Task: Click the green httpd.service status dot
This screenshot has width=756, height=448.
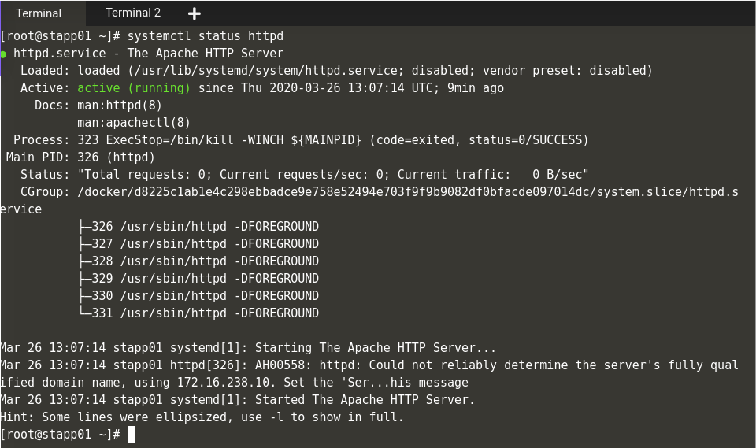Action: tap(4, 54)
